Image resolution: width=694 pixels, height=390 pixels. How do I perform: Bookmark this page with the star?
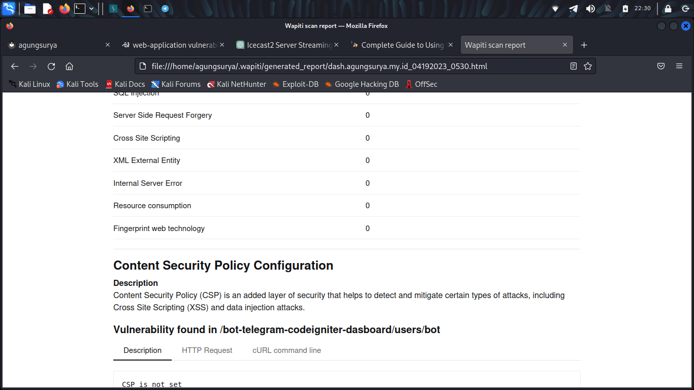pos(588,66)
